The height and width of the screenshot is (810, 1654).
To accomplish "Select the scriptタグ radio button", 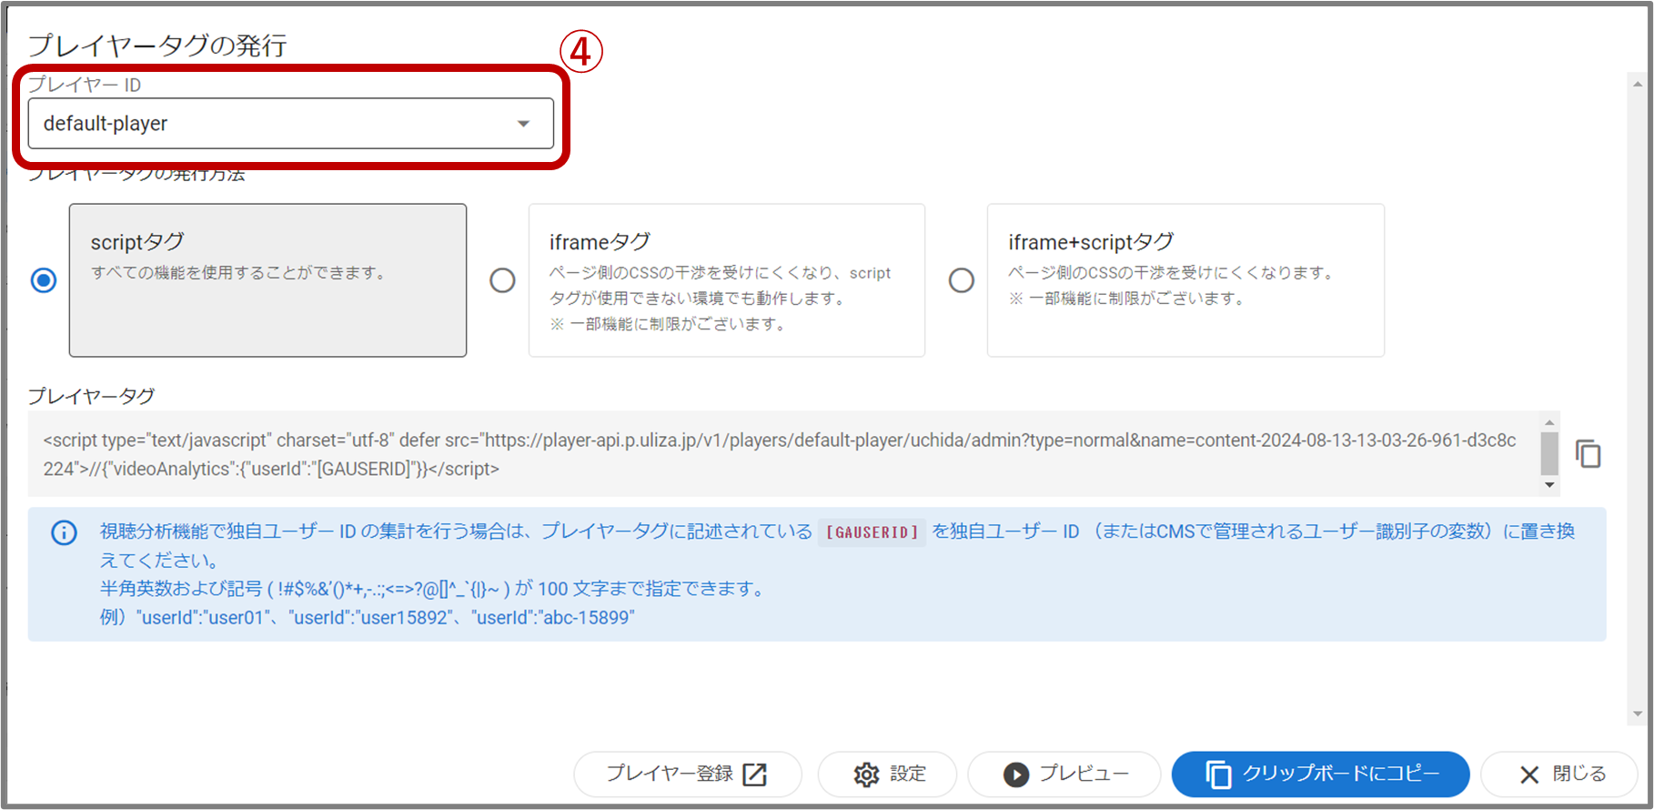I will click(x=44, y=280).
